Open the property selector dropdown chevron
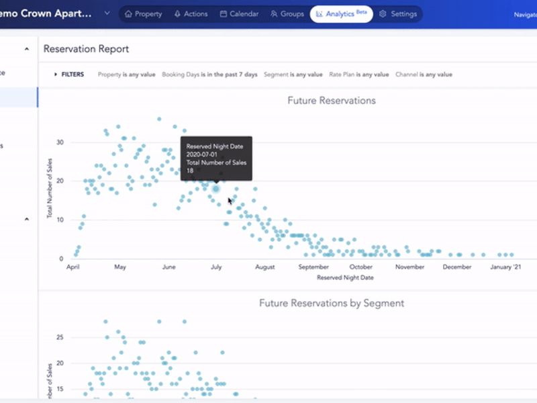This screenshot has width=537, height=403. [107, 13]
